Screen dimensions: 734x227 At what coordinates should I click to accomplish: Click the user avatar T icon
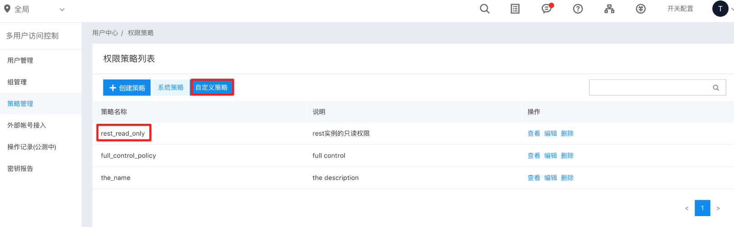pos(720,9)
